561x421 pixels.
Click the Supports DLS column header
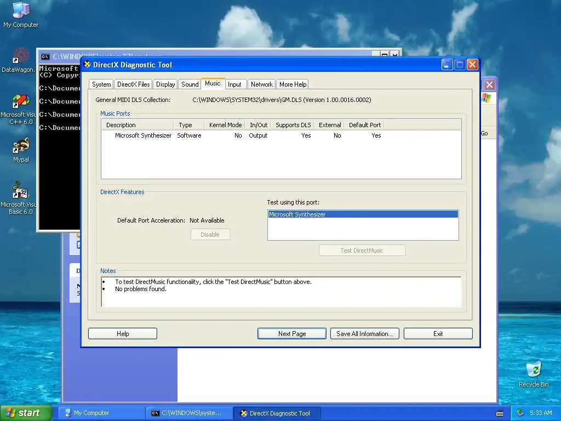point(293,125)
